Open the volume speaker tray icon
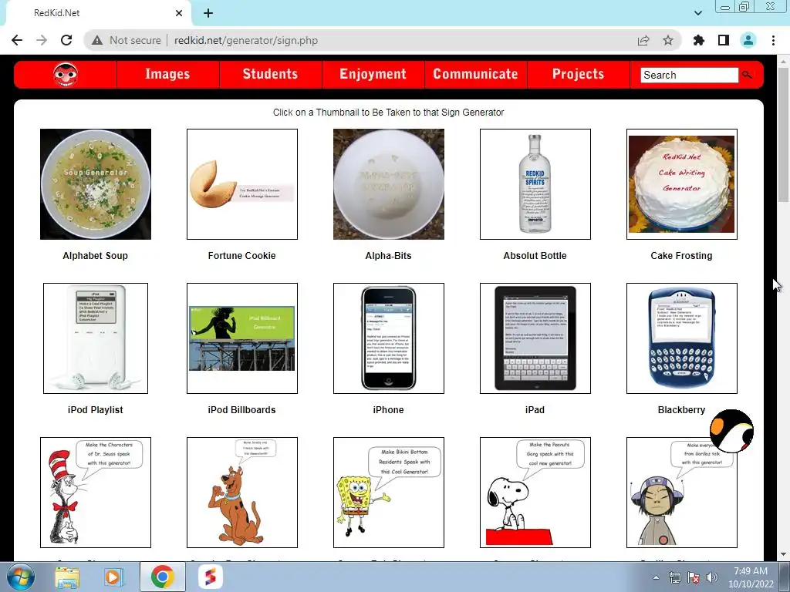This screenshot has width=790, height=592. pos(712,577)
